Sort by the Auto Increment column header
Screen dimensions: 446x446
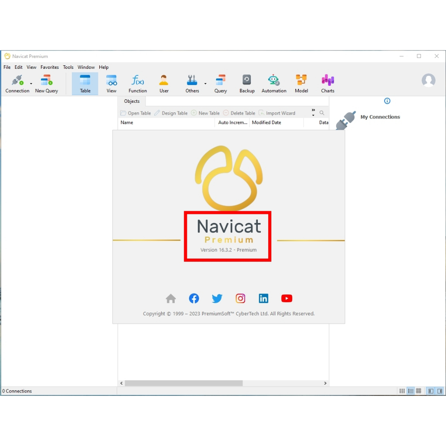point(232,122)
